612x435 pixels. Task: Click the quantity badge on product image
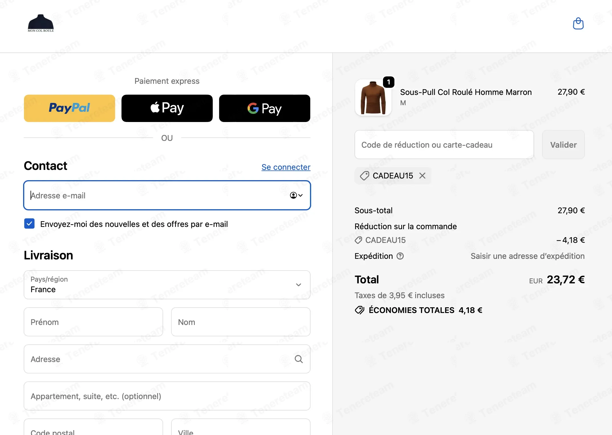point(388,82)
